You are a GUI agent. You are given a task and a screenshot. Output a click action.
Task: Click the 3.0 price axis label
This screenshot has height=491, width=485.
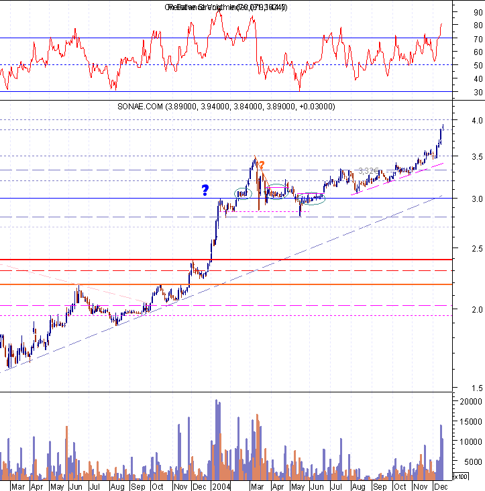click(x=477, y=199)
